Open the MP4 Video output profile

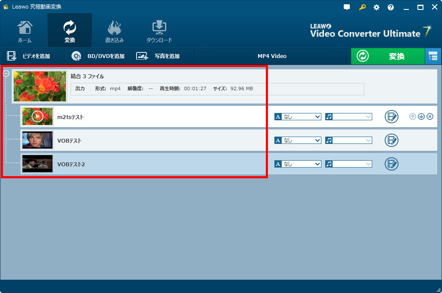click(272, 56)
